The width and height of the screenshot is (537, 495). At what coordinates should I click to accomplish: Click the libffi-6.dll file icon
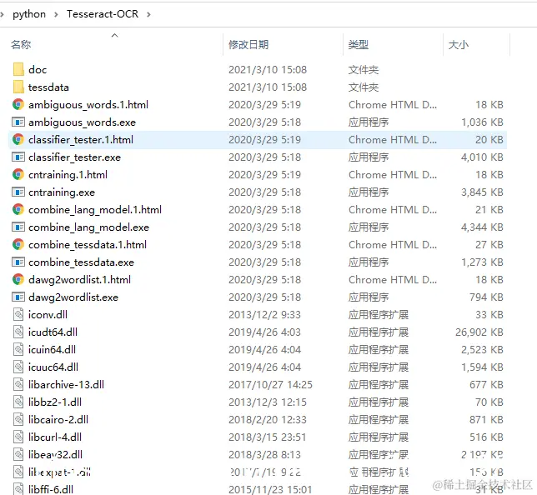pos(18,489)
